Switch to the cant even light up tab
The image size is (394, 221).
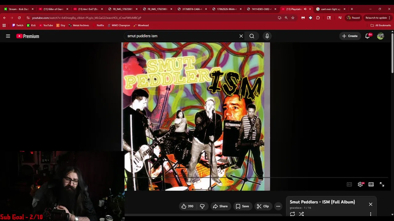click(x=330, y=9)
